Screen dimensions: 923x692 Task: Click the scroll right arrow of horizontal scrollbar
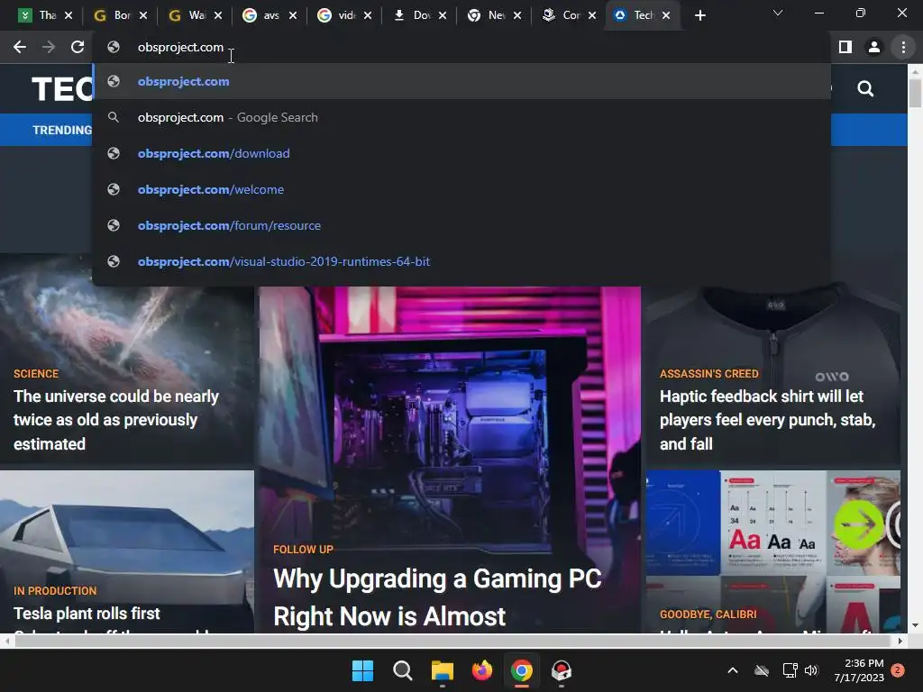(900, 641)
